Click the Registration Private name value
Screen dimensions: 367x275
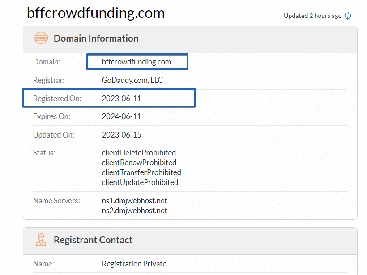point(134,264)
